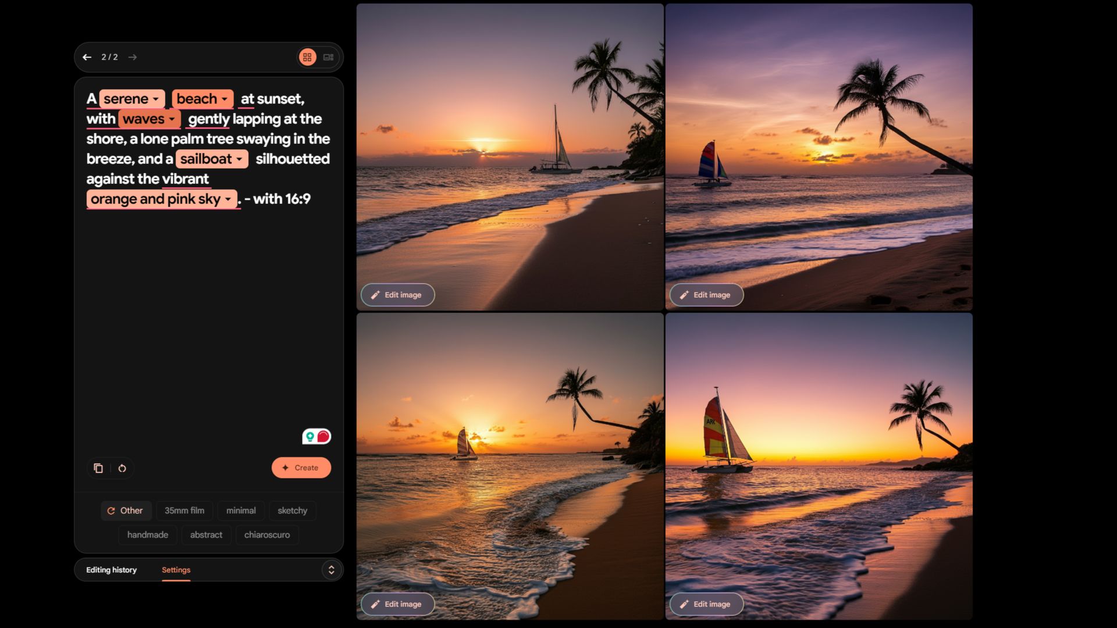Toggle the sailboat style tag

[211, 159]
